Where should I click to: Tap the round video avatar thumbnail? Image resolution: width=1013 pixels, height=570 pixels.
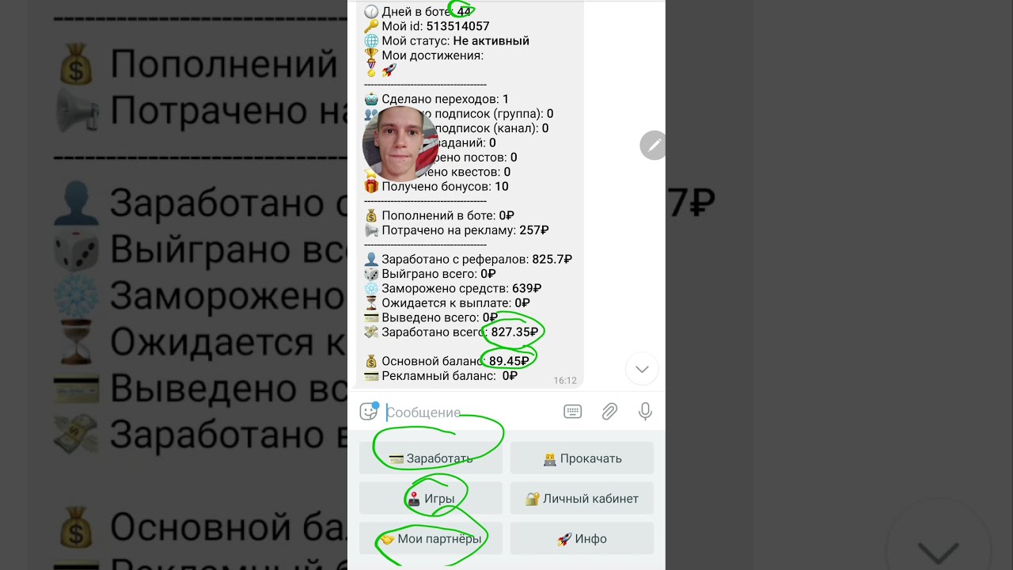400,144
